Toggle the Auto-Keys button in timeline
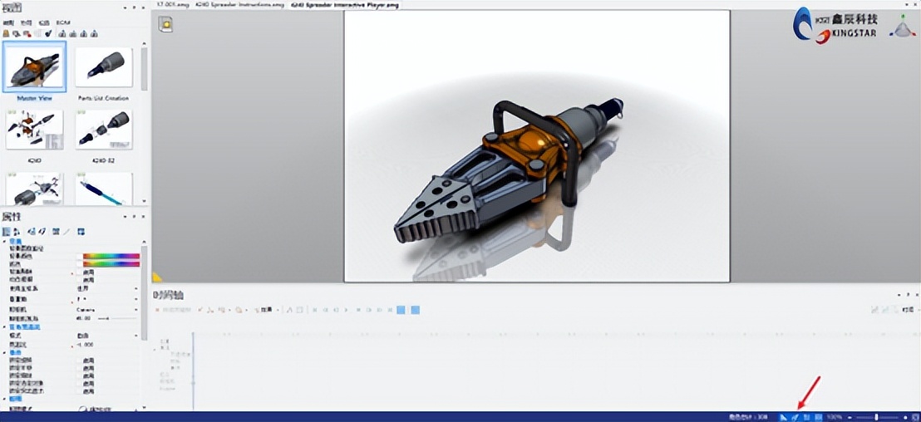Screen dimensions: 921x422 coord(174,310)
